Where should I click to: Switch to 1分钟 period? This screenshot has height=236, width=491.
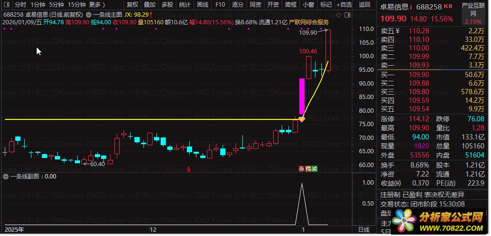tap(38, 5)
